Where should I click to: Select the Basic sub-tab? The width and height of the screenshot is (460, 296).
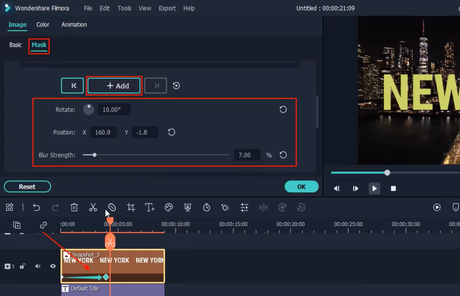coord(15,45)
